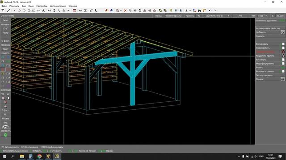Viewport: 286px width, 160px height.
Task: Select the polyline curve tool
Action: coord(38,11)
